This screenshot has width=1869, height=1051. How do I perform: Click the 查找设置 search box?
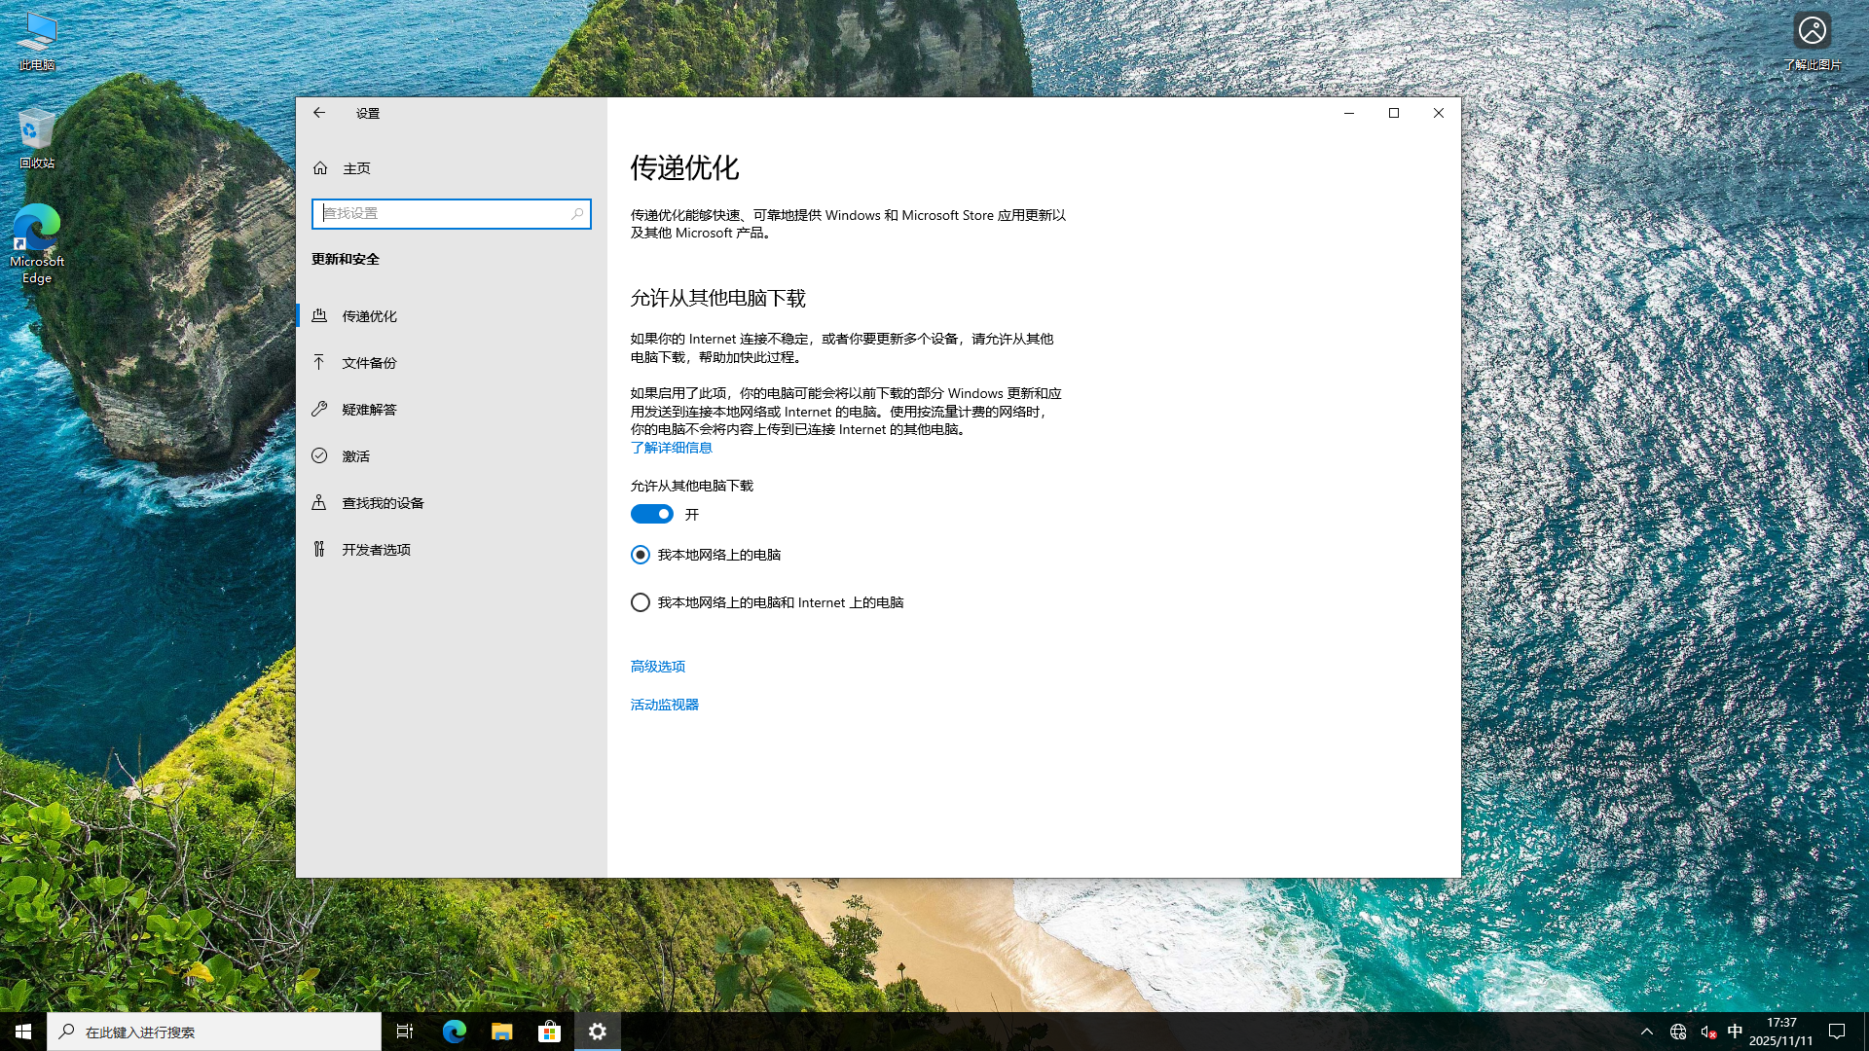click(451, 213)
